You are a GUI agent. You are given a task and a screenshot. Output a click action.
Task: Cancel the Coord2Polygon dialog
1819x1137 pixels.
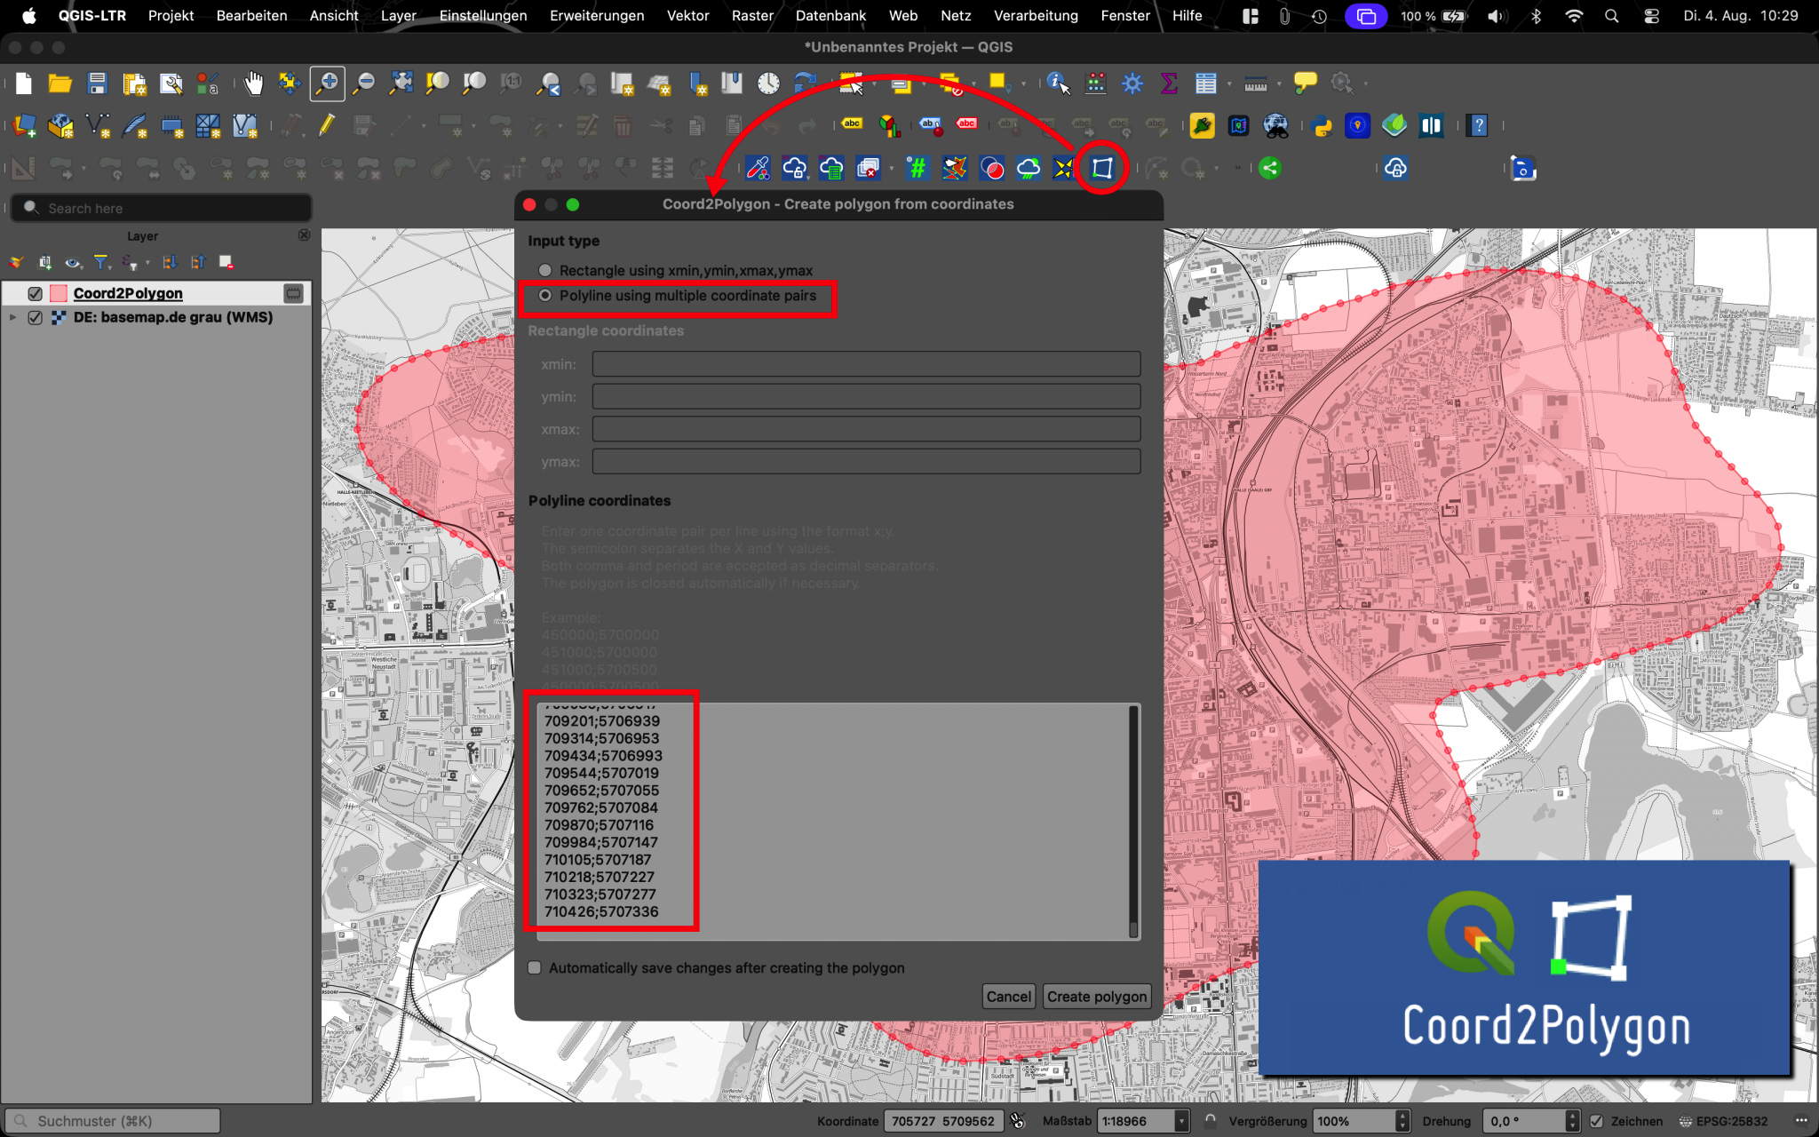(1009, 997)
